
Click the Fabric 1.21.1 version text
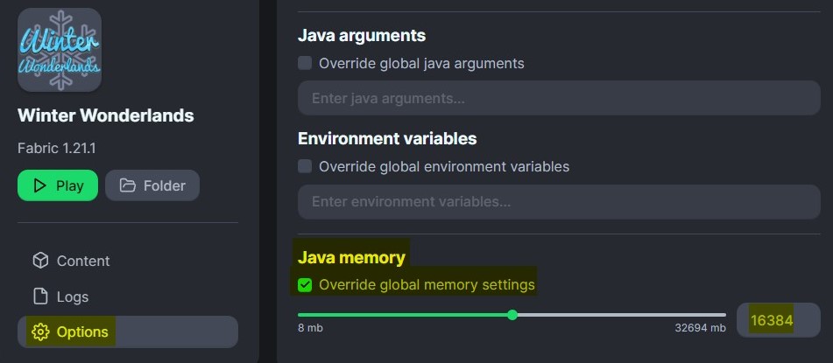coord(57,148)
